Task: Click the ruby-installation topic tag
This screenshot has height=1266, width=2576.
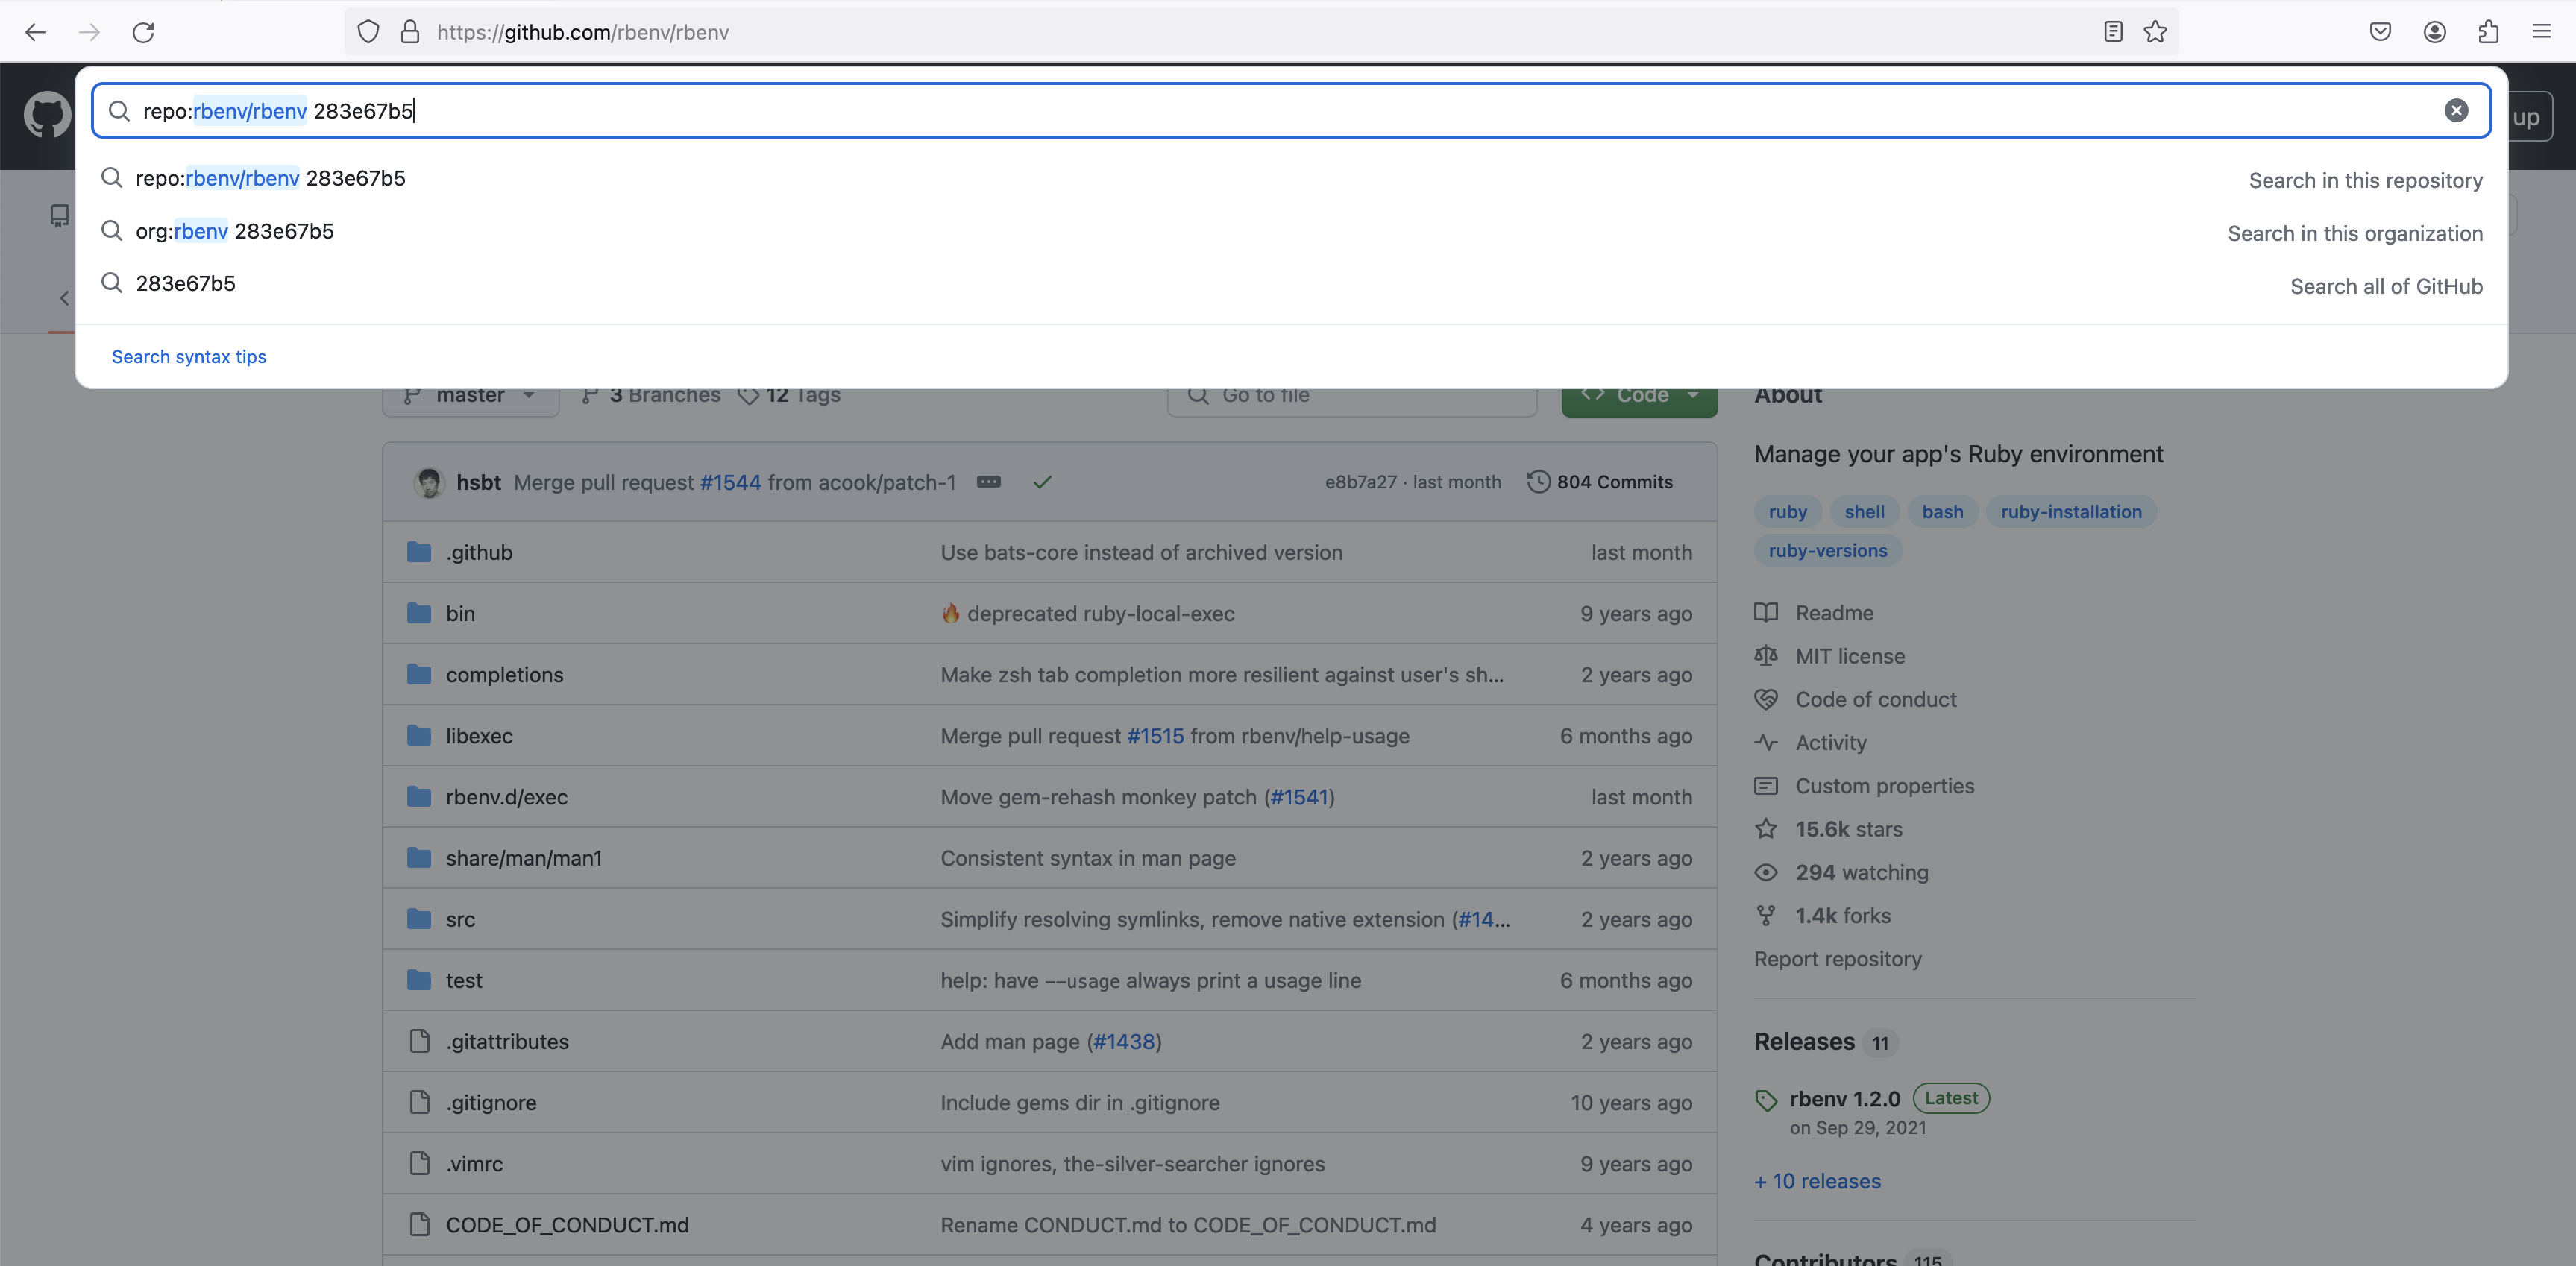Action: click(2070, 512)
